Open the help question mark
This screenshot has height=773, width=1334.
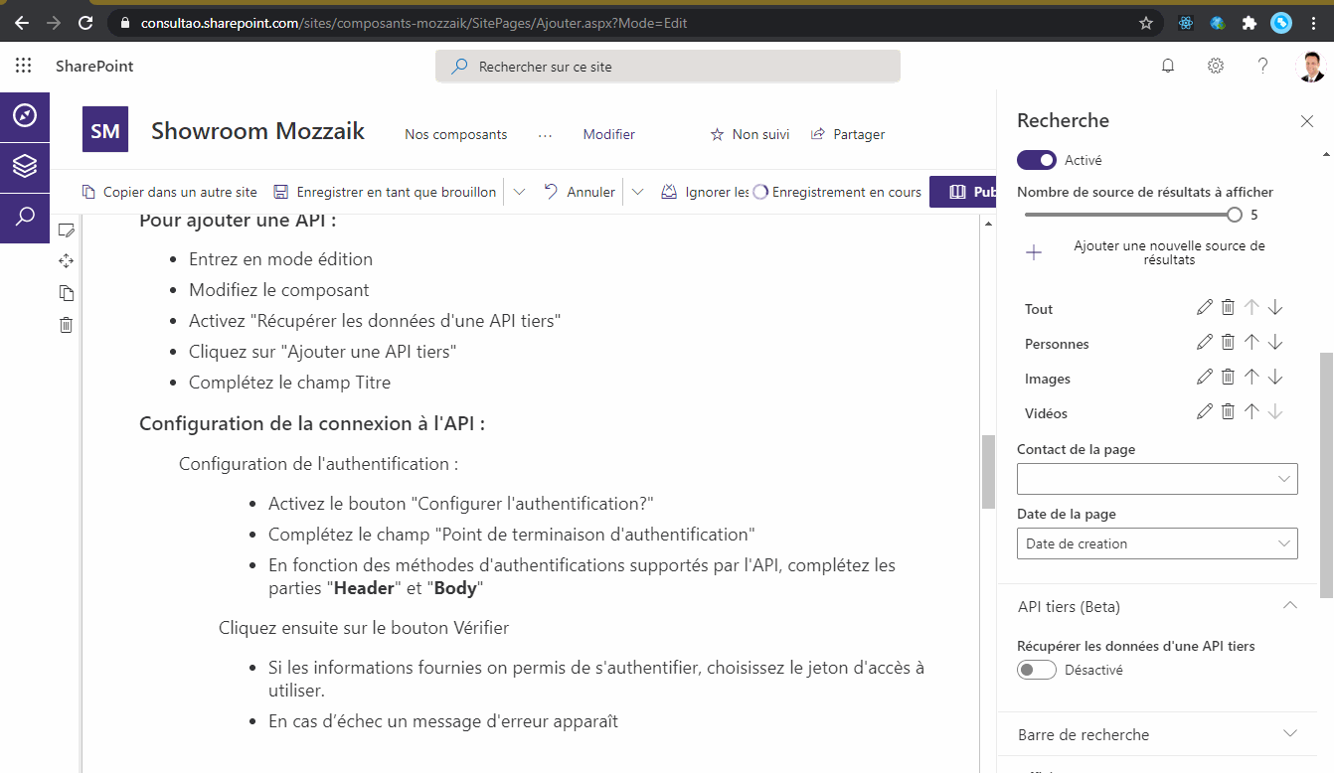[x=1262, y=66]
